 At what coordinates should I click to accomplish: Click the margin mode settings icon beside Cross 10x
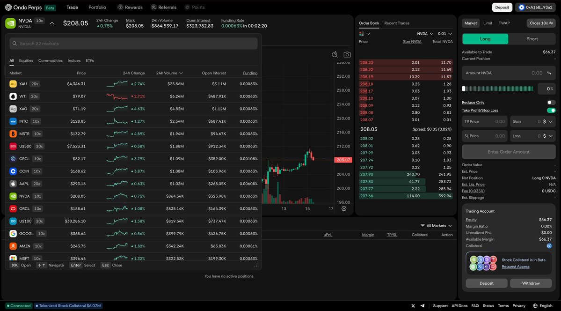[x=551, y=23]
